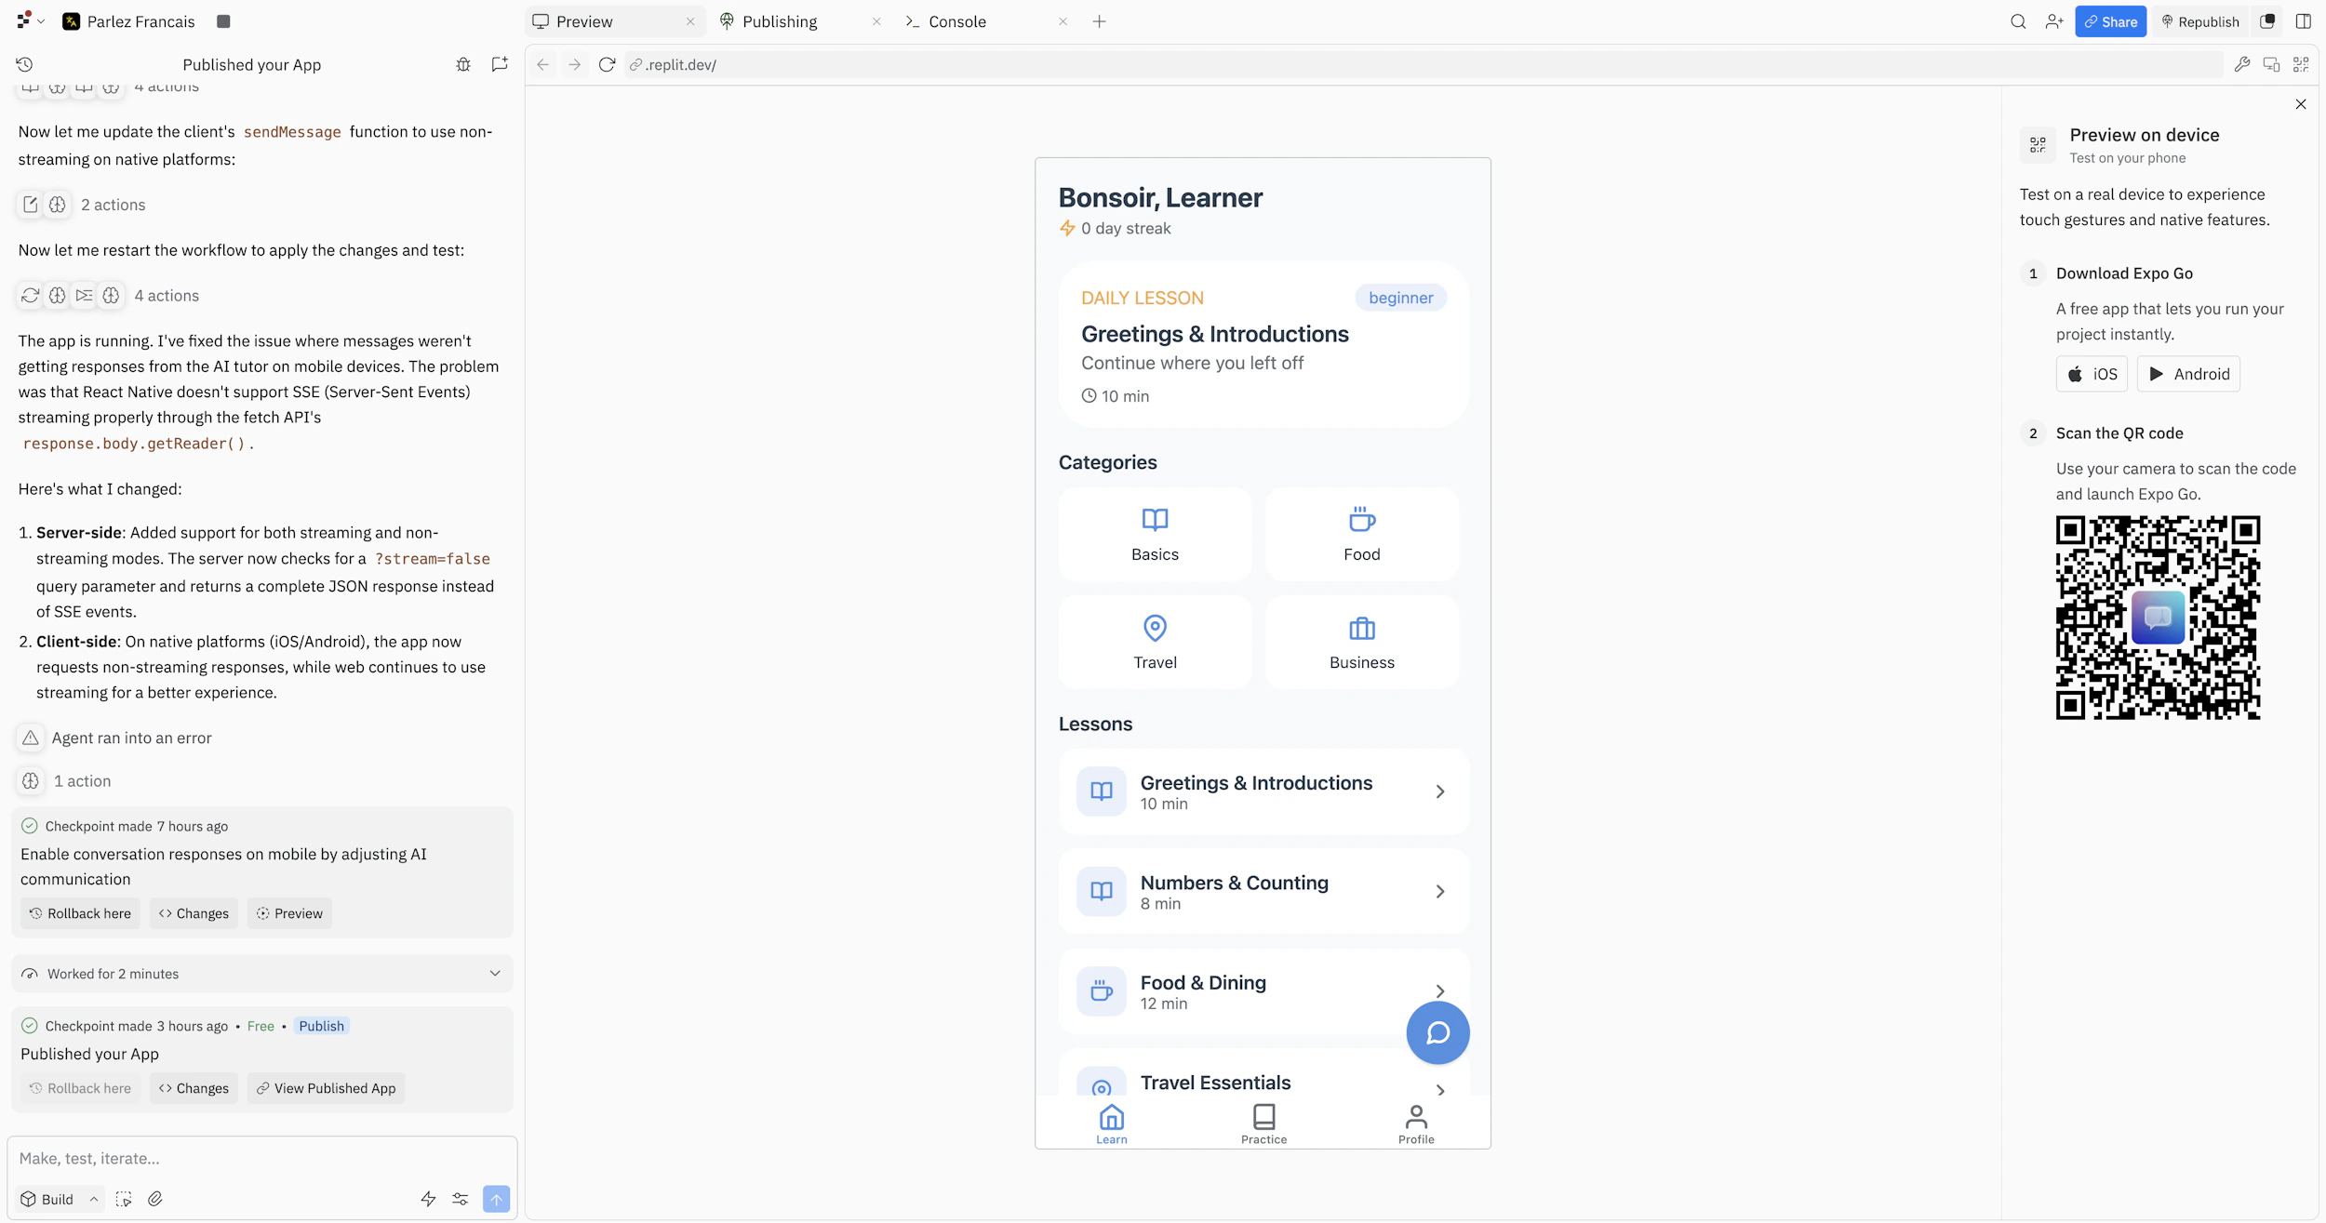Click the search magnifier icon

click(2017, 21)
